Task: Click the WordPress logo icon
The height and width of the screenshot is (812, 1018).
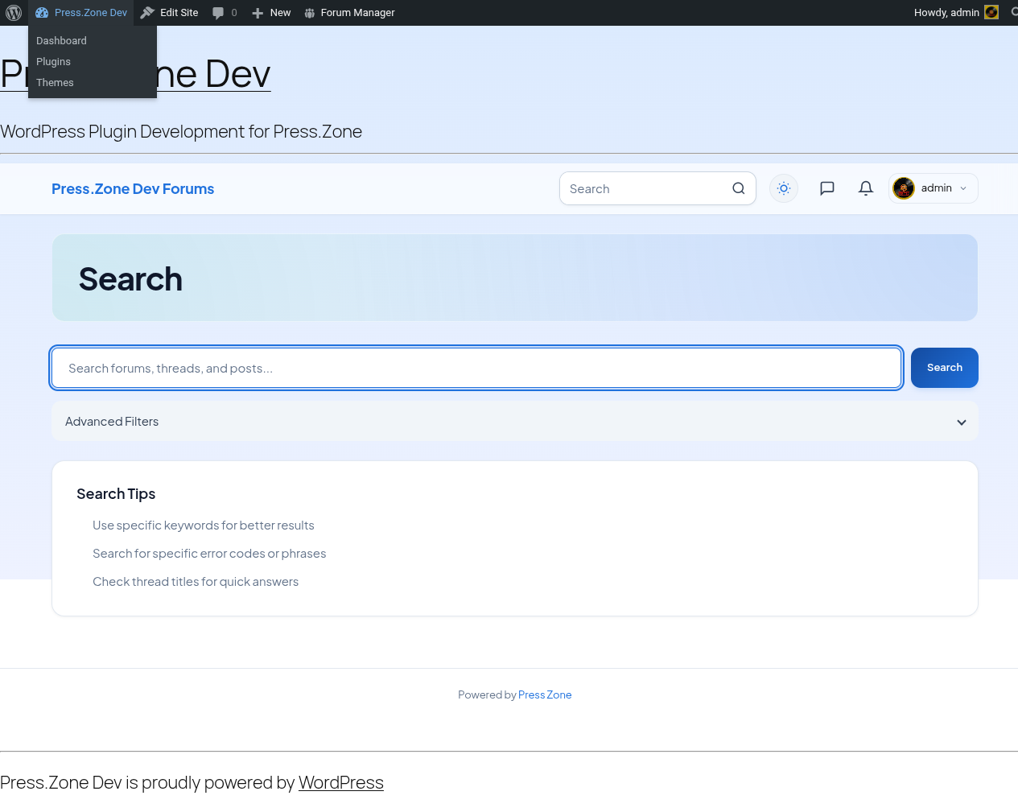Action: 14,13
